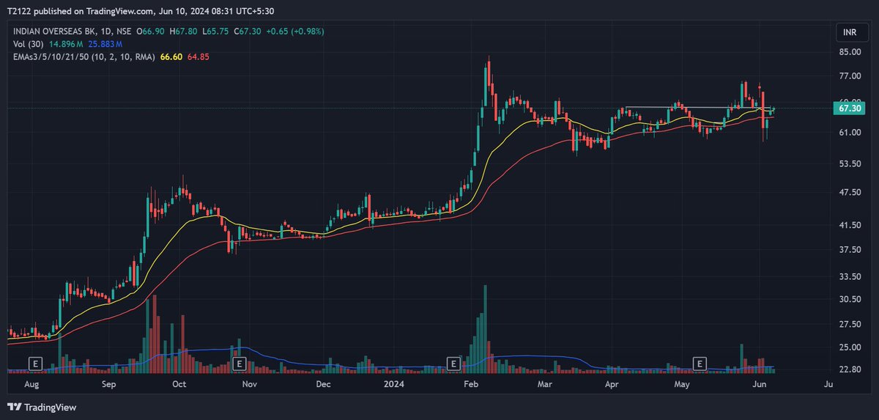Click the close price C67.30
Screen dimensions: 879x420
[x=248, y=32]
